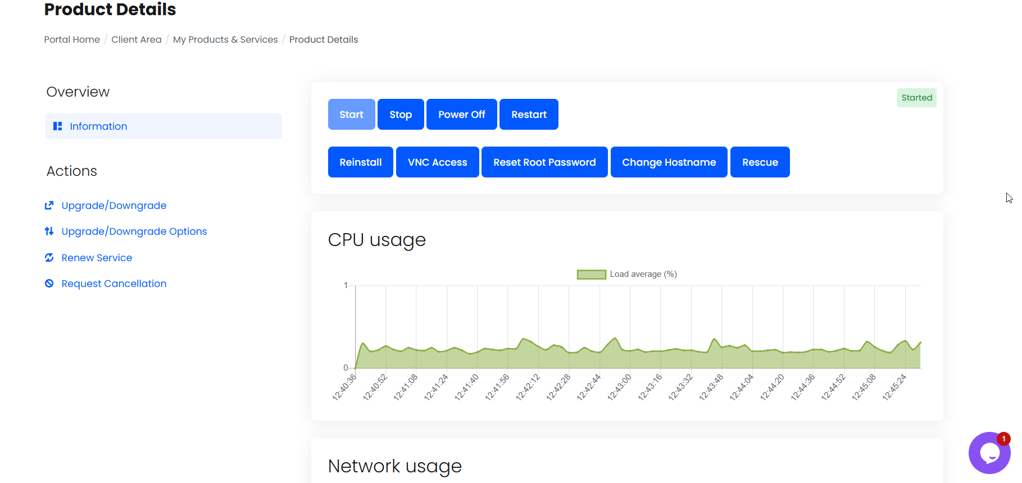1022x483 pixels.
Task: Click Renew Service link
Action: (97, 258)
